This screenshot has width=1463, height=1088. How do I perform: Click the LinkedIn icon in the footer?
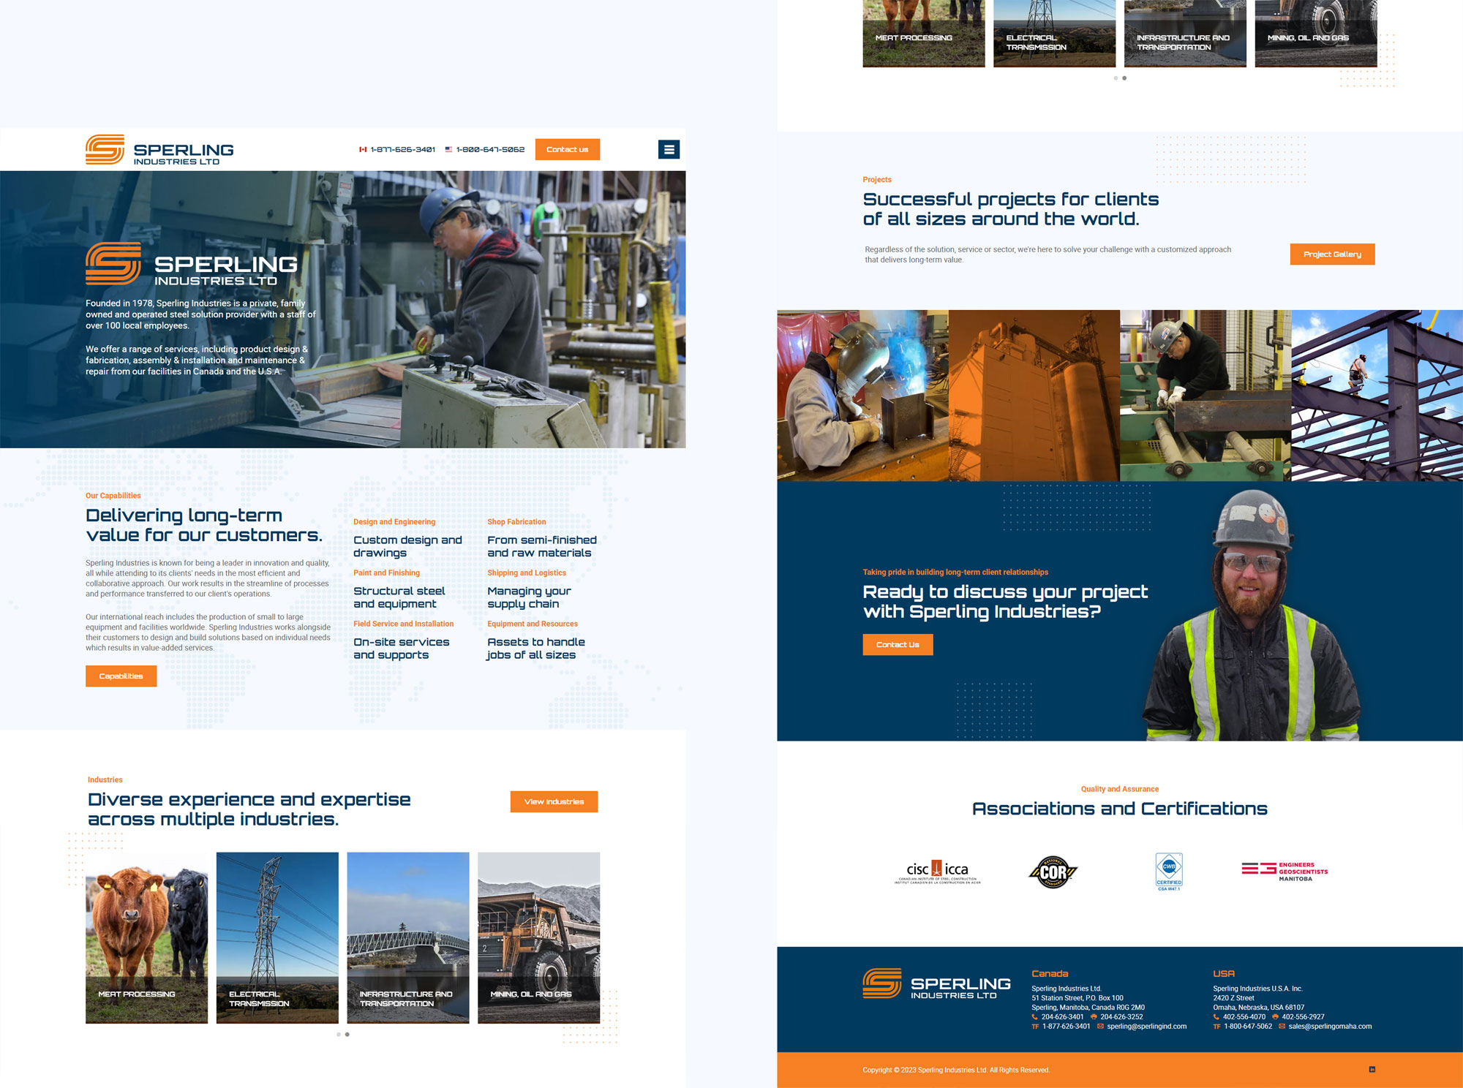coord(1372,1070)
